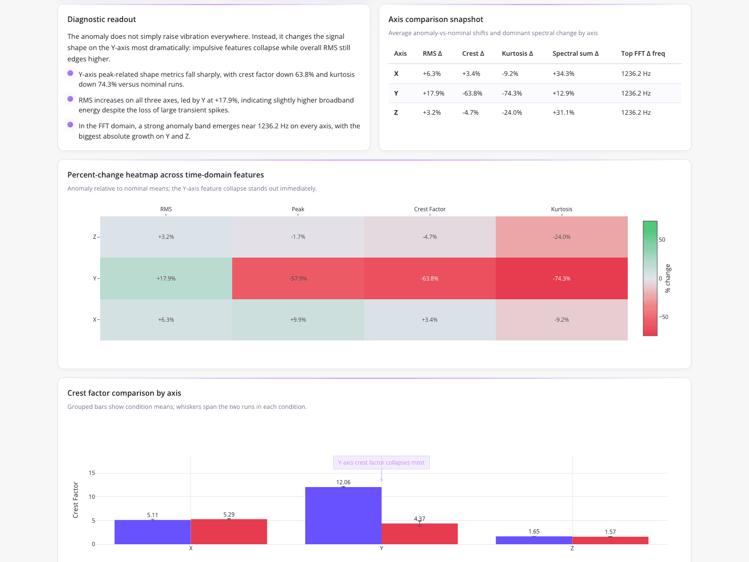
Task: Select the RMS Δ column header
Action: [x=432, y=53]
